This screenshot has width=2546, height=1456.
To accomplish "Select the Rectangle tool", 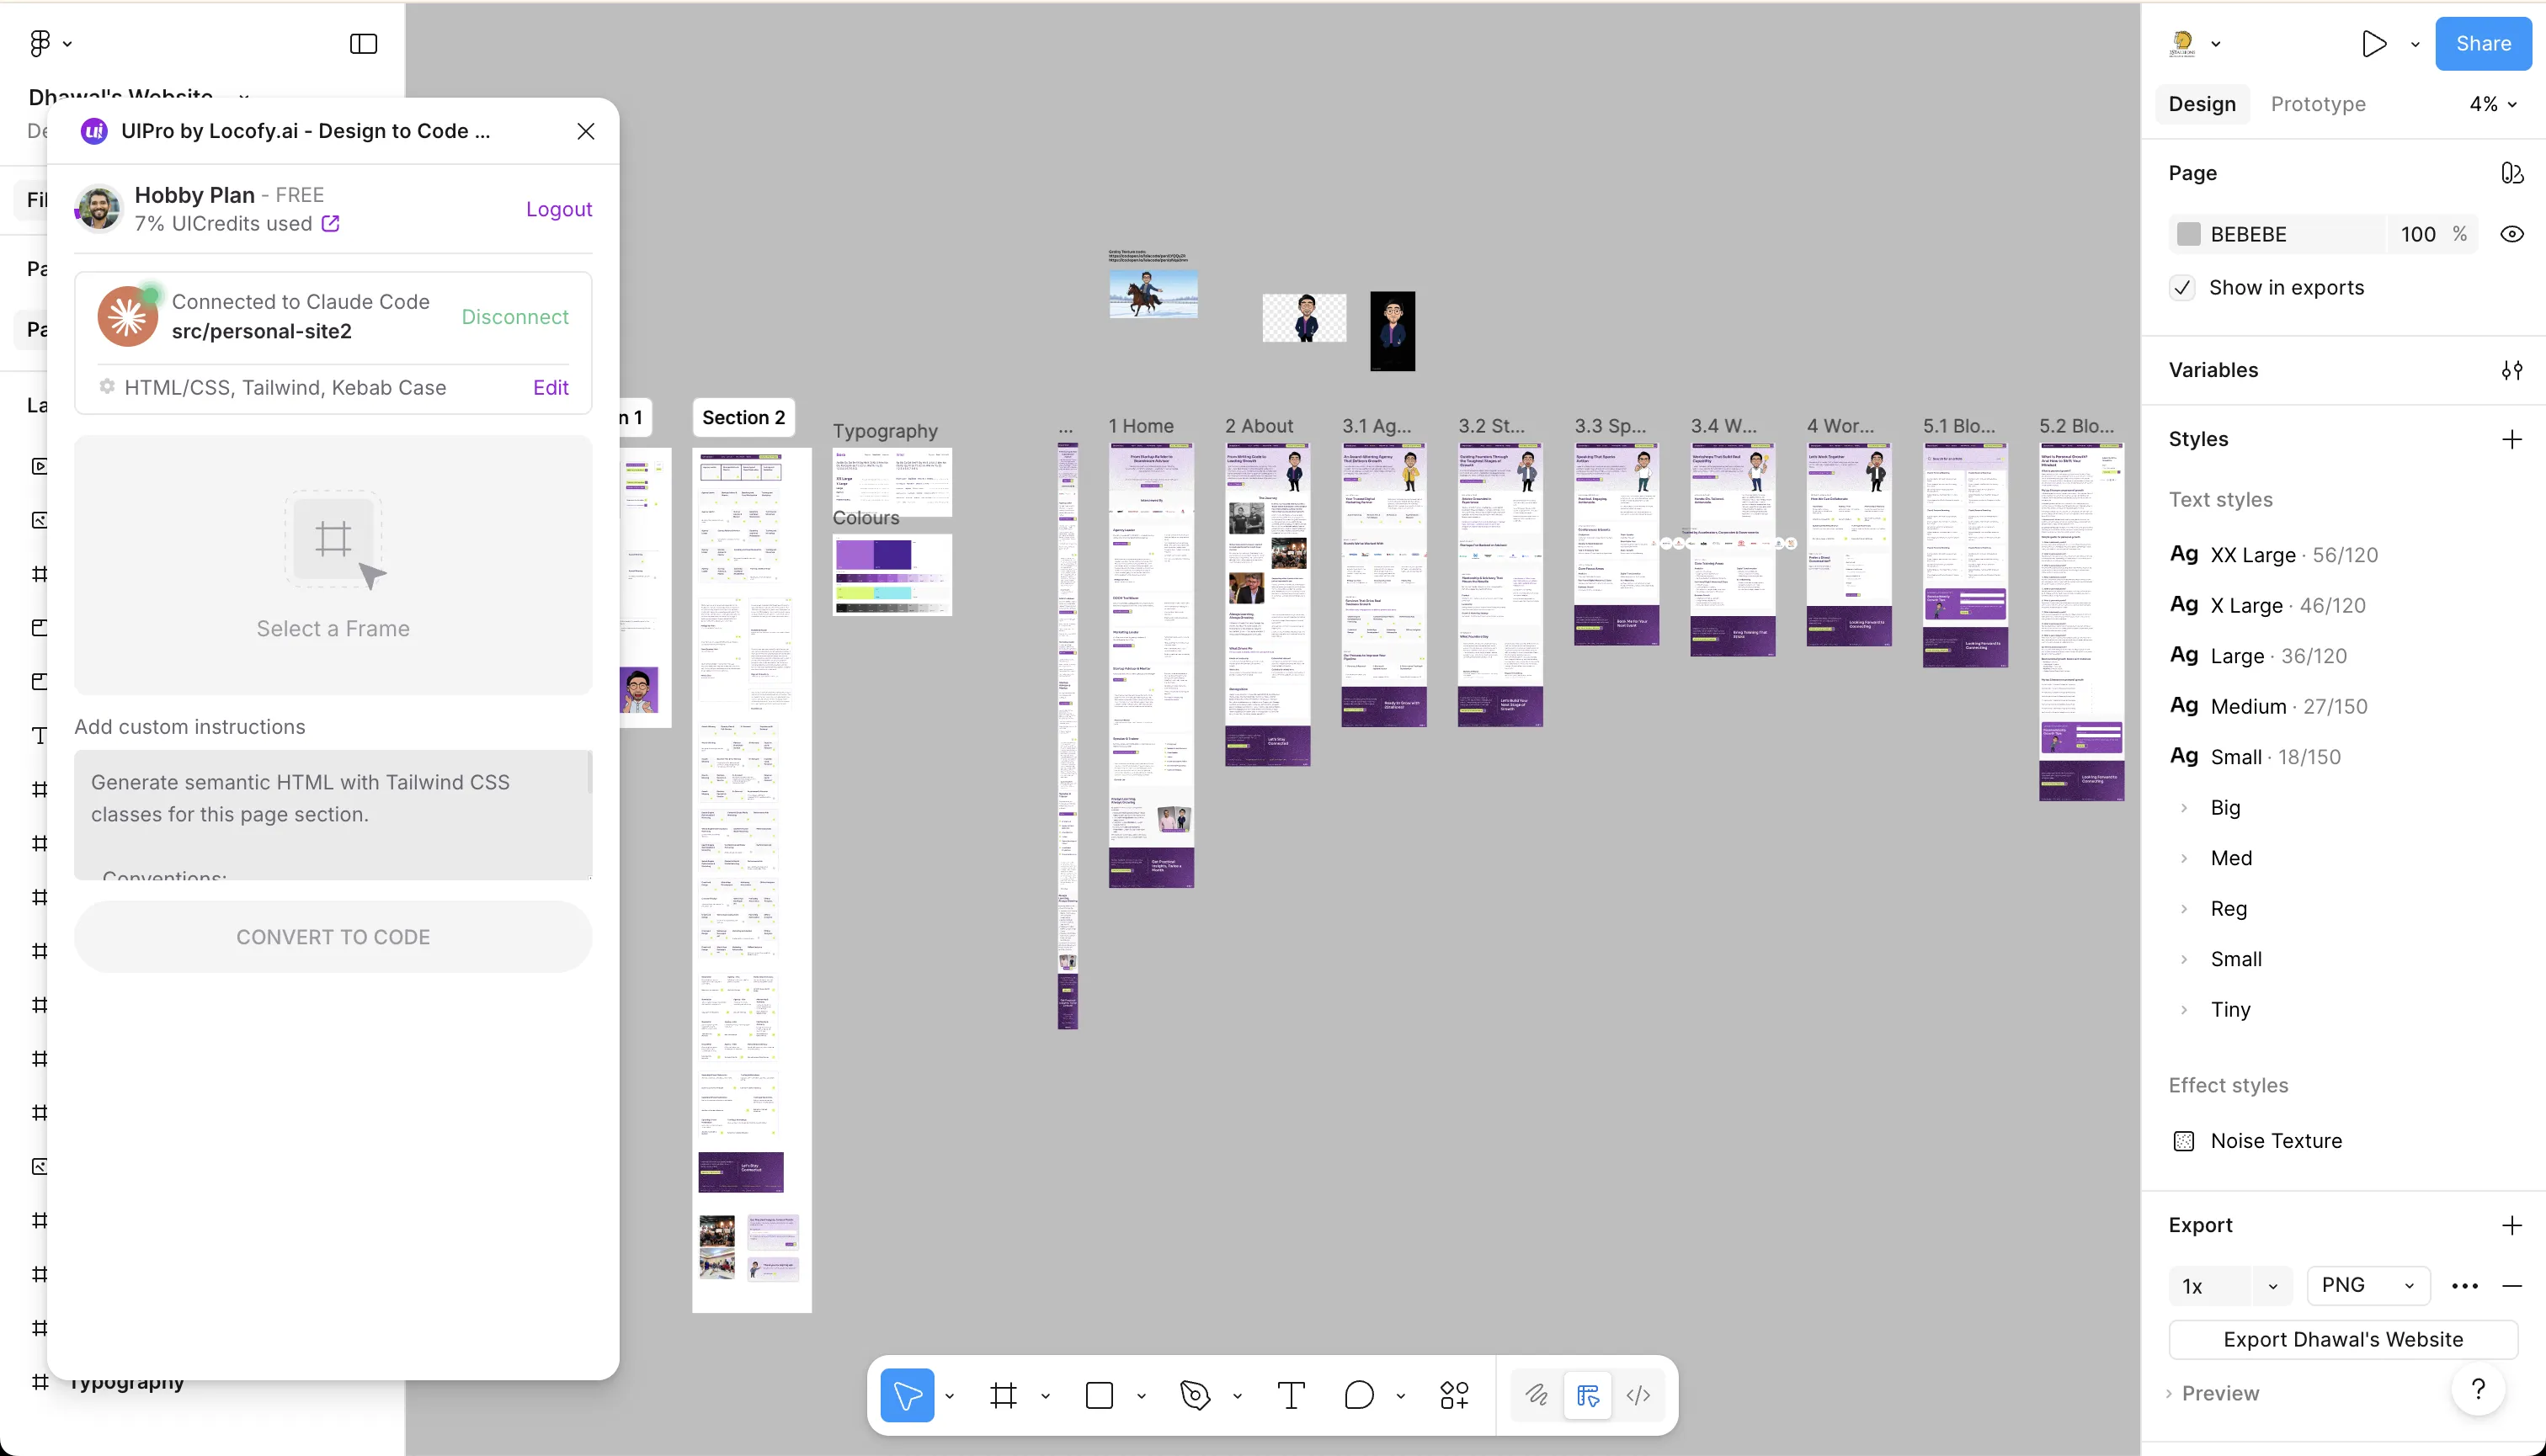I will [1100, 1395].
